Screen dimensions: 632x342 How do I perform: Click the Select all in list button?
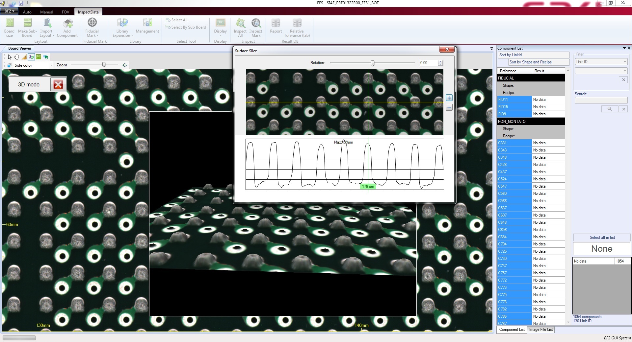click(x=602, y=238)
